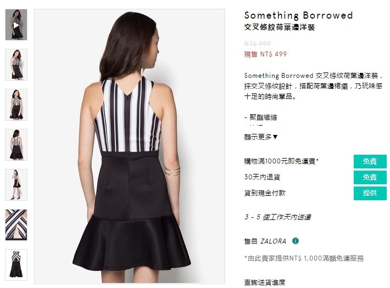Click the ZALORA seller info icon
Viewport: 390px width, 288px height.
coord(295,241)
